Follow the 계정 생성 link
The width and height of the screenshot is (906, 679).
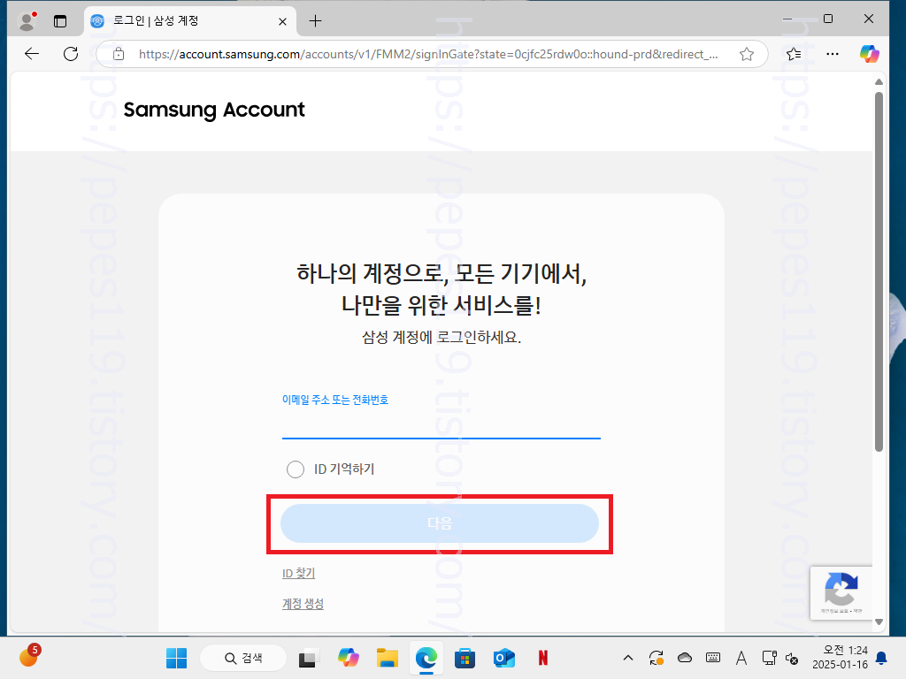tap(303, 604)
